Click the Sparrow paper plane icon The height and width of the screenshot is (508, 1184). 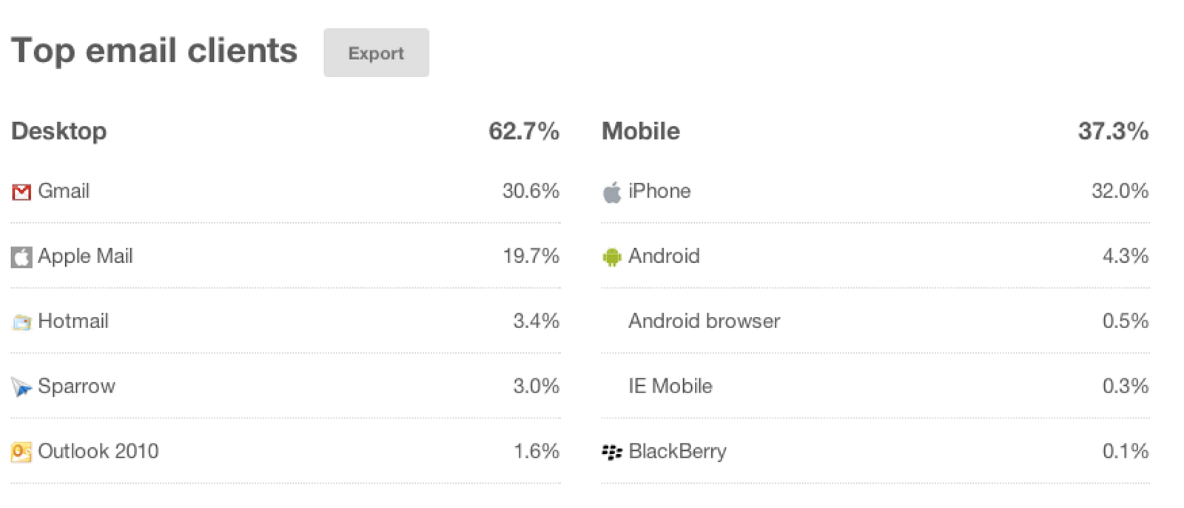coord(21,387)
